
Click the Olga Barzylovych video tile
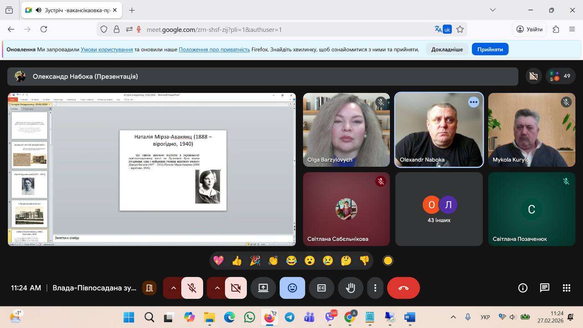pyautogui.click(x=346, y=130)
